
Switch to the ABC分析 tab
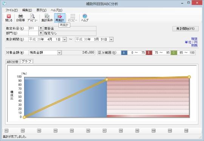[x=12, y=62]
